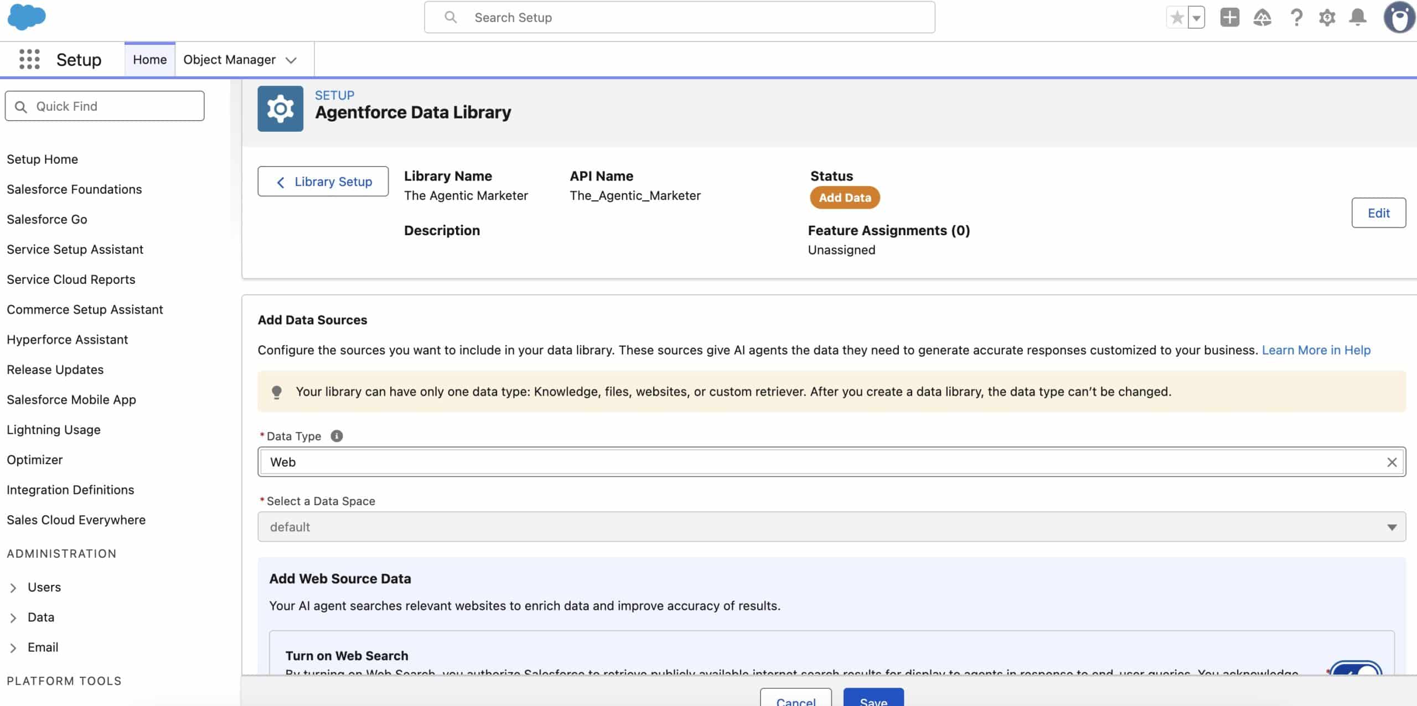Open the favorites list dropdown arrow
Image resolution: width=1417 pixels, height=706 pixels.
click(1197, 18)
